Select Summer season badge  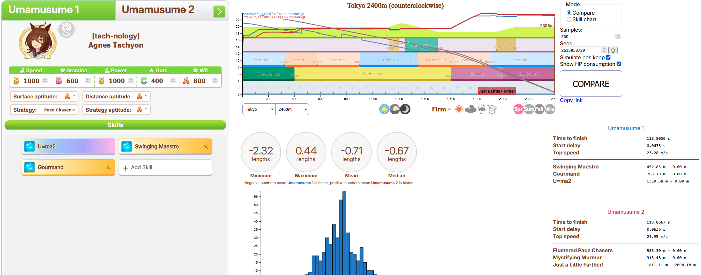(529, 109)
